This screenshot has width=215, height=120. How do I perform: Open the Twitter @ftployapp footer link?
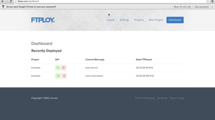145,98
